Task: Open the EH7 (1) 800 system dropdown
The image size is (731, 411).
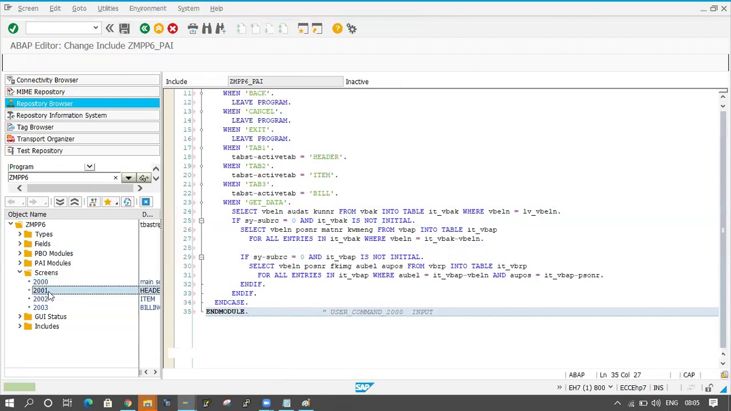Action: click(610, 388)
